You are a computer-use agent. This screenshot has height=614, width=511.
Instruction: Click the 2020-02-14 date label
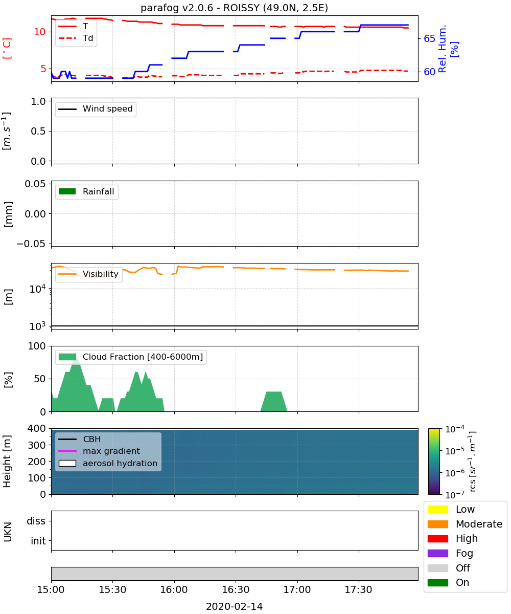click(235, 606)
